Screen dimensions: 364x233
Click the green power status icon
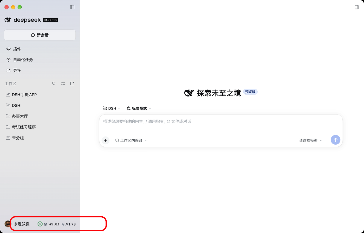click(x=40, y=224)
